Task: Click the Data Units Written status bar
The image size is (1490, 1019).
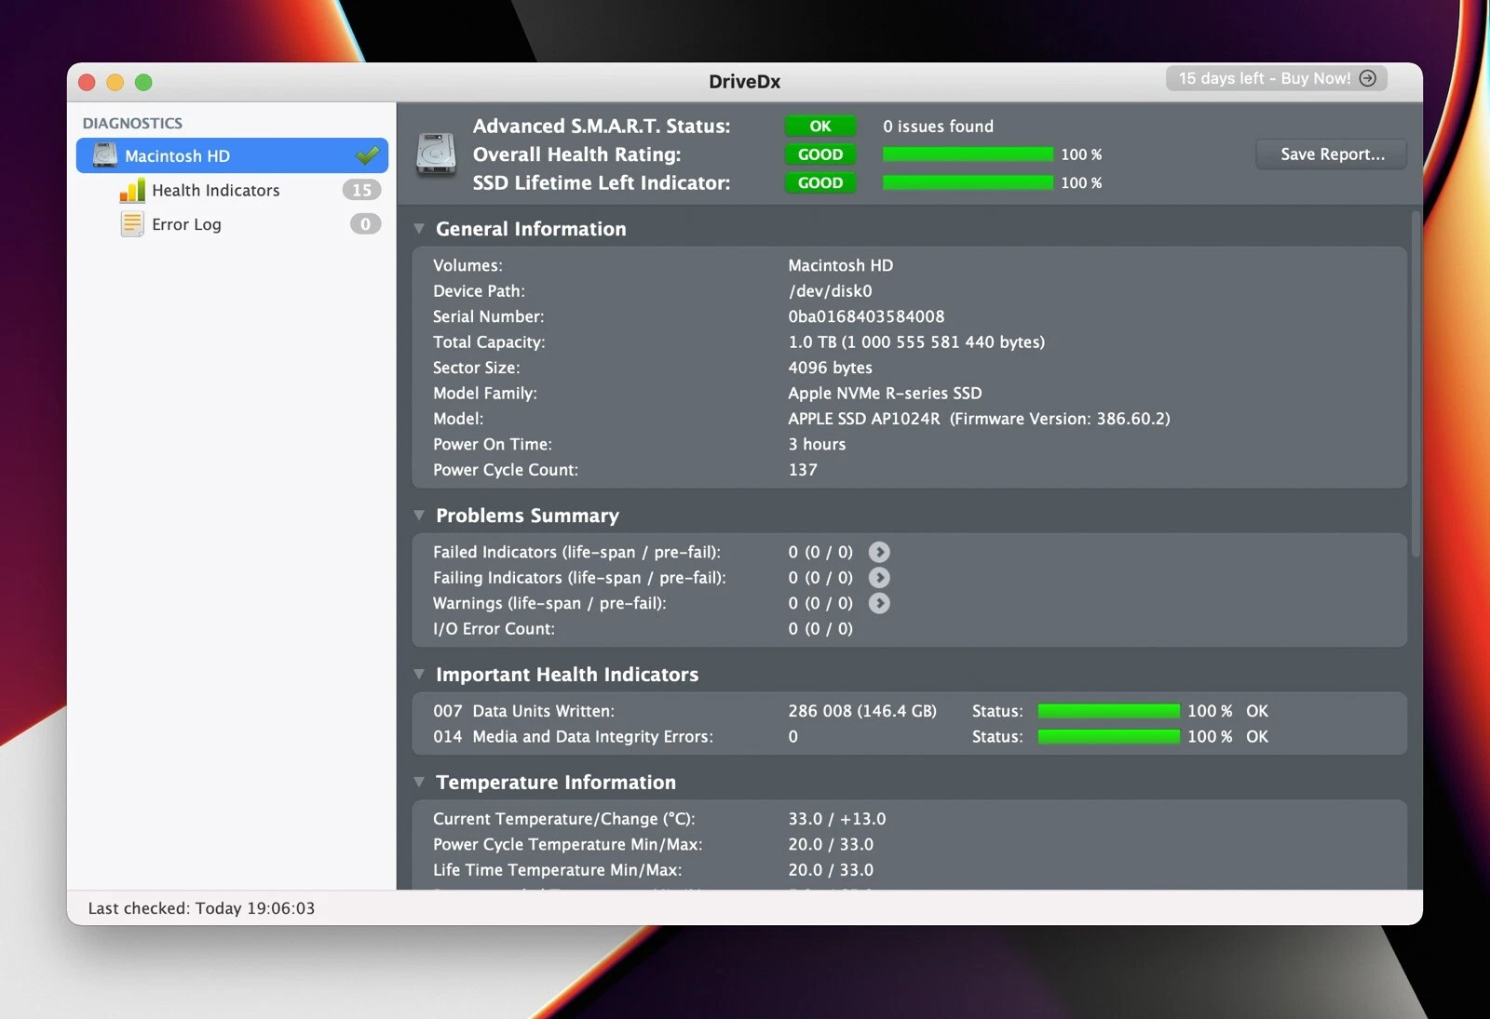Action: point(1108,711)
